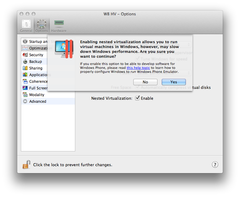Open the General toolbar tab
This screenshot has width=240, height=197.
(x=26, y=26)
